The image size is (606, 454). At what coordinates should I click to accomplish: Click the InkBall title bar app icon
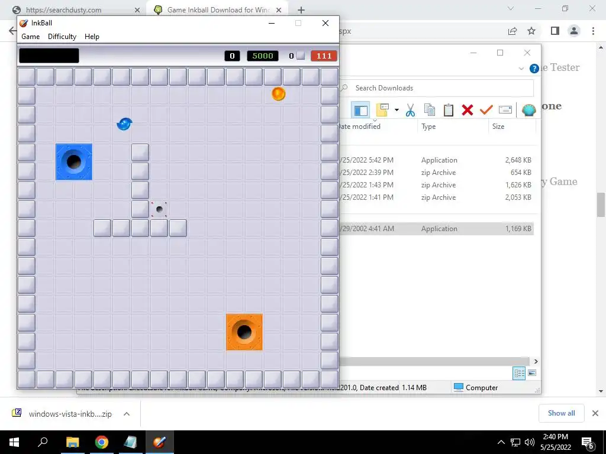click(x=24, y=23)
